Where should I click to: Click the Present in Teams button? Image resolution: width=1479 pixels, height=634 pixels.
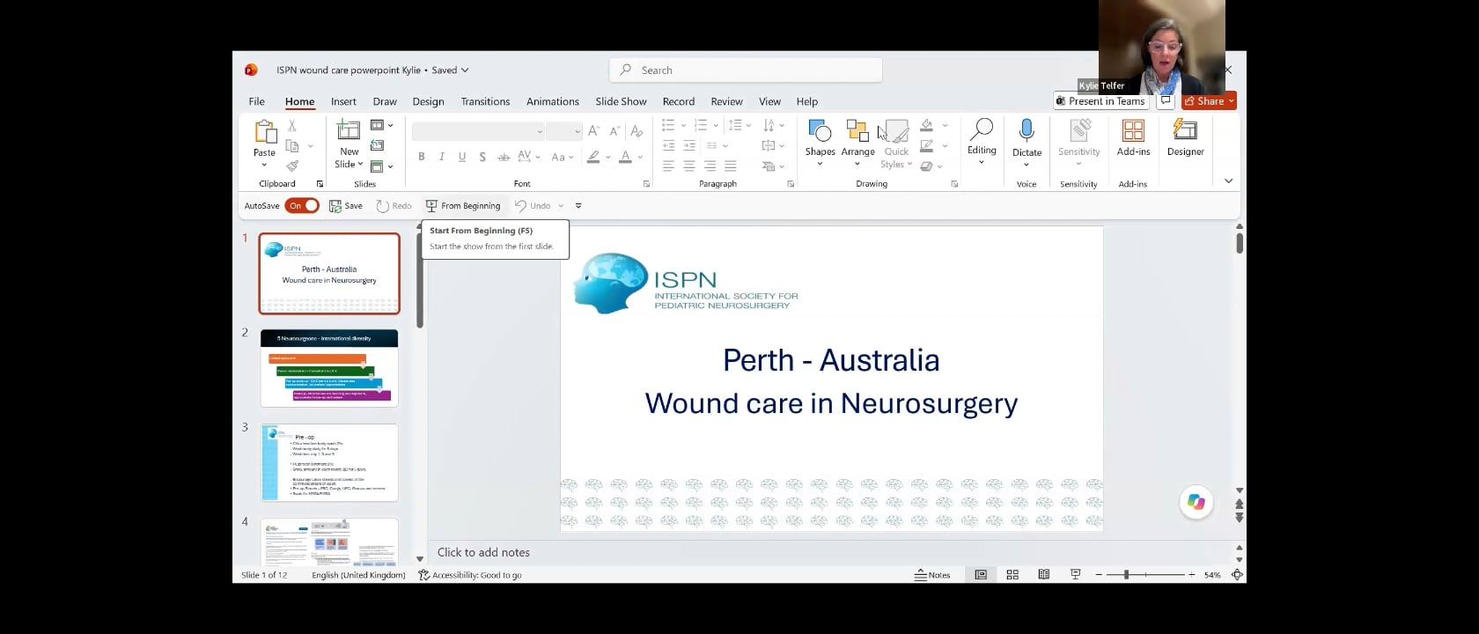click(x=1100, y=101)
